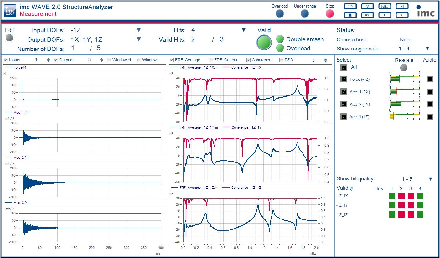Go to next with the > button

pos(402,15)
